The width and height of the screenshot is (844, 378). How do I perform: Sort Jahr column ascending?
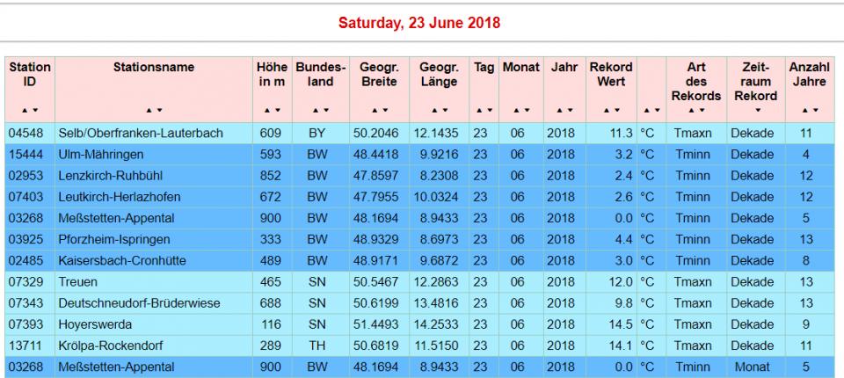[560, 111]
